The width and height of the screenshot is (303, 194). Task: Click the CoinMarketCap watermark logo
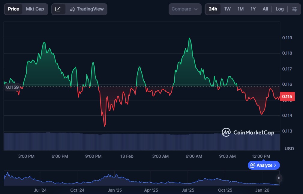tap(248, 132)
